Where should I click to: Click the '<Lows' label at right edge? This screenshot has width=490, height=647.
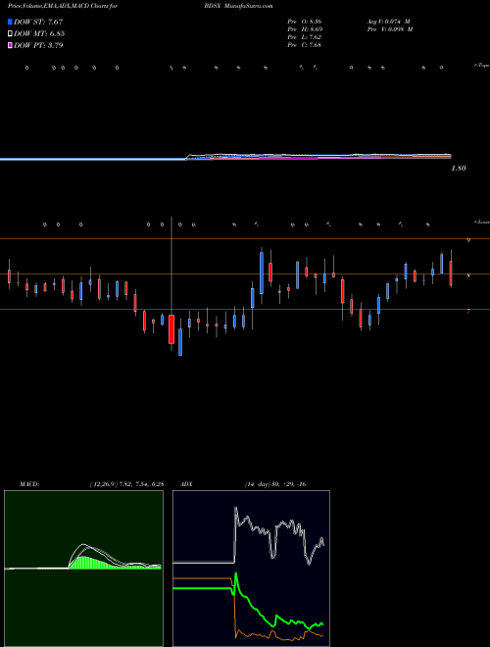tap(482, 222)
